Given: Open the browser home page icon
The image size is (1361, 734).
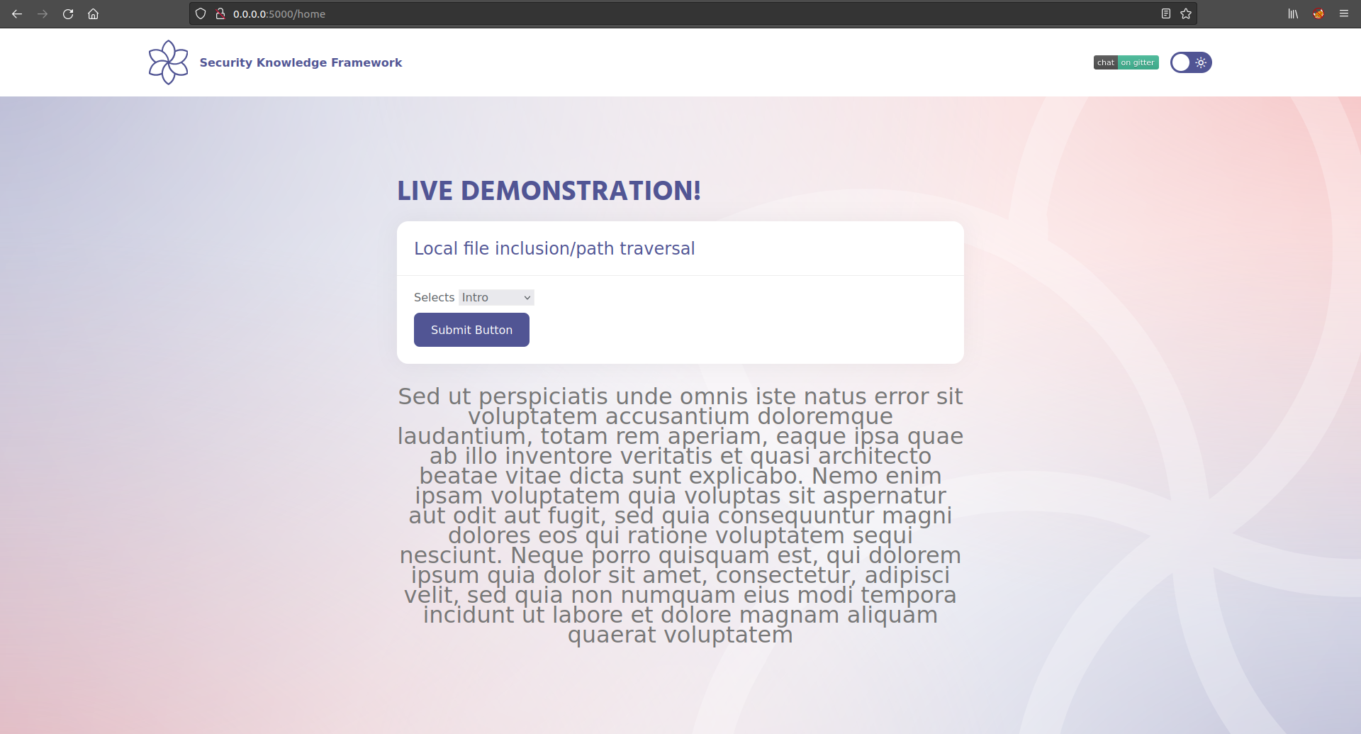Looking at the screenshot, I should coord(93,13).
